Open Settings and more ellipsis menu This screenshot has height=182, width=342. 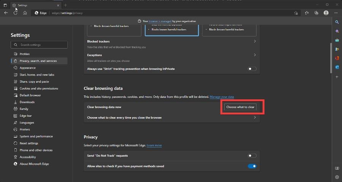(336, 13)
